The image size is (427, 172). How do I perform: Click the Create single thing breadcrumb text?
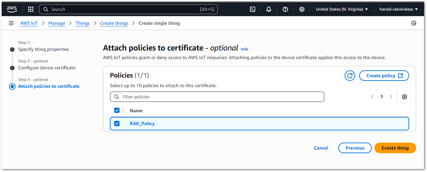pyautogui.click(x=159, y=23)
